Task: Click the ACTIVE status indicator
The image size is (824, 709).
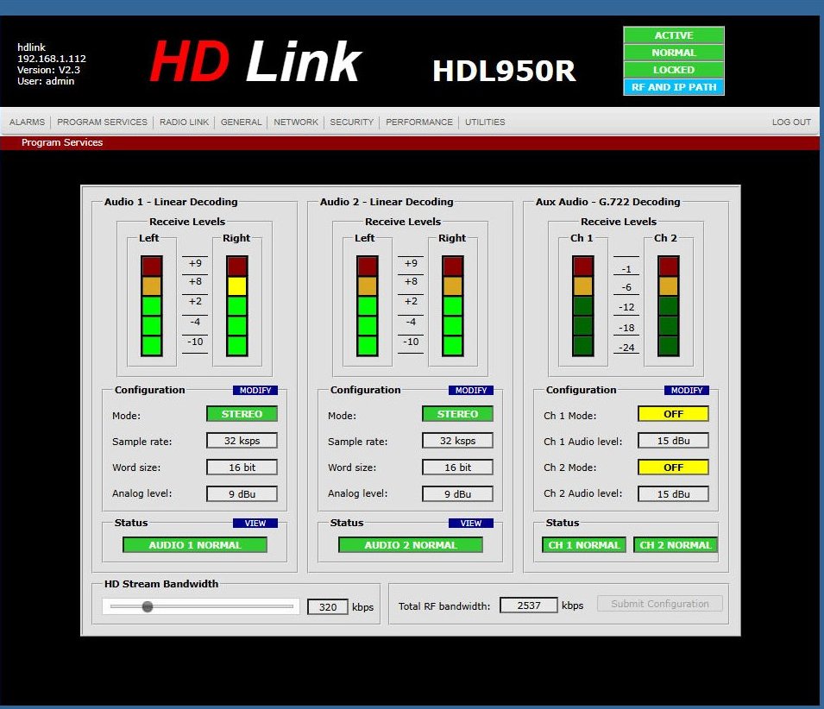Action: (674, 35)
